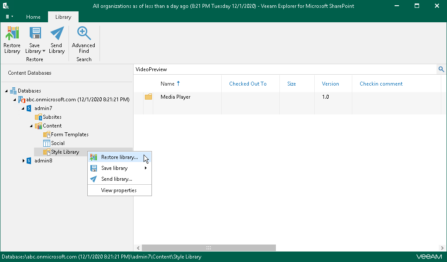Viewport: 447px width, 262px height.
Task: Collapse the Databases tree node
Action: click(6, 91)
